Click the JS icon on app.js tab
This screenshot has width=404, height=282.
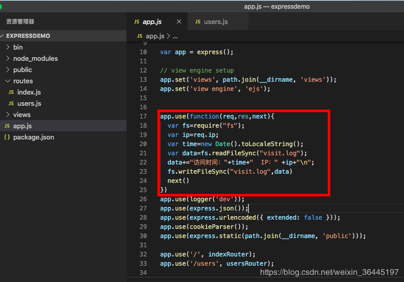[137, 21]
